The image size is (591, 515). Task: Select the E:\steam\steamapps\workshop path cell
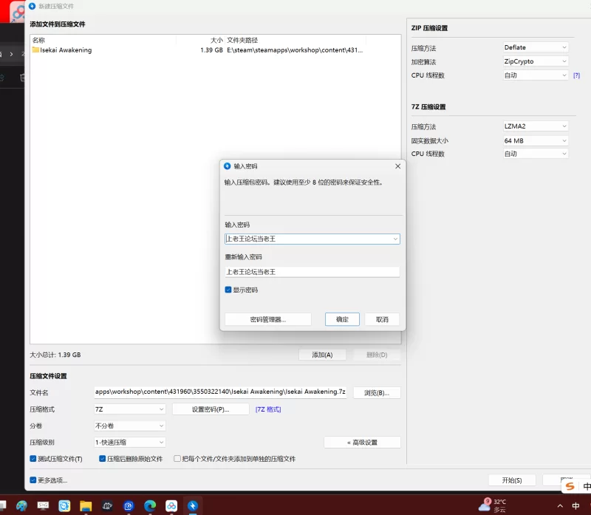(x=295, y=50)
